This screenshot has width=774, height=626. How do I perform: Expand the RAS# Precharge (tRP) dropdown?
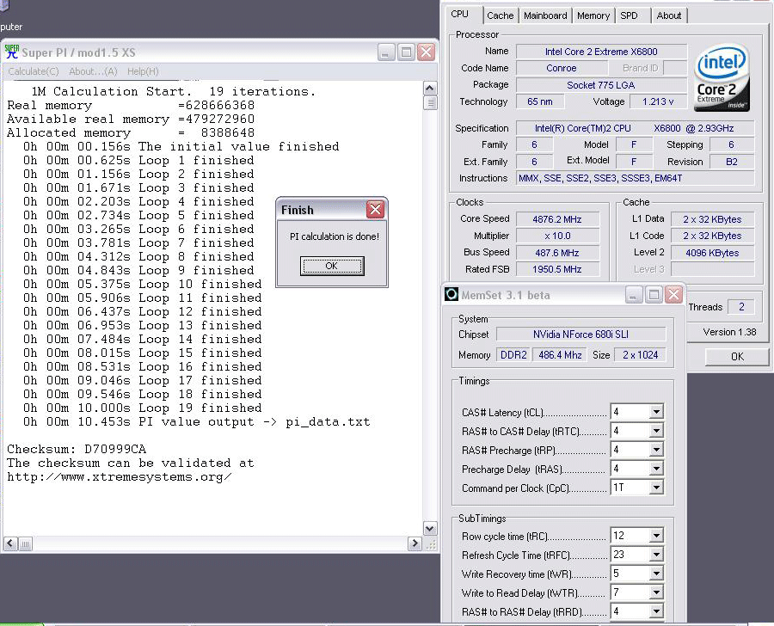[x=656, y=450]
